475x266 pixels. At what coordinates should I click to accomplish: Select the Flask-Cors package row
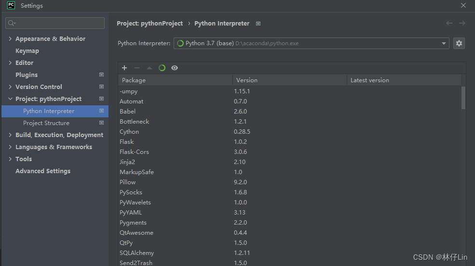coord(290,152)
